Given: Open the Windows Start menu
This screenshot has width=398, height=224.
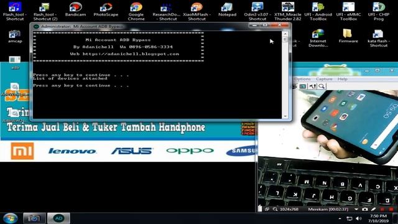Looking at the screenshot, I should click(x=11, y=218).
